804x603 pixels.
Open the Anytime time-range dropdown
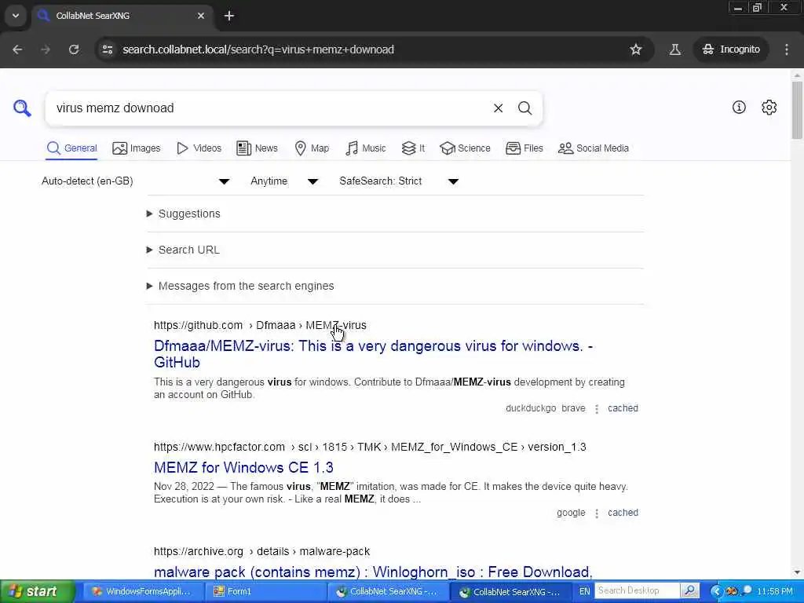tap(284, 181)
